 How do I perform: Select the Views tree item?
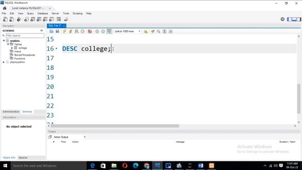pos(17,51)
